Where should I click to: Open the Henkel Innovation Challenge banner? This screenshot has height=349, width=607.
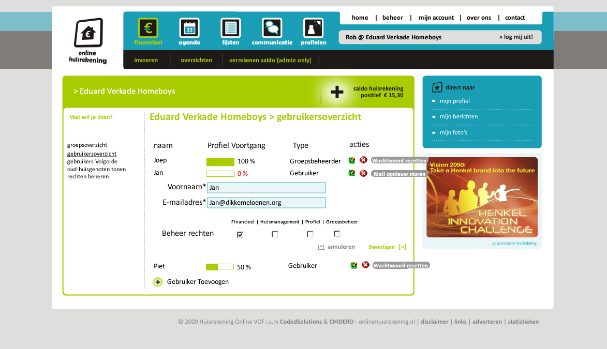click(482, 197)
